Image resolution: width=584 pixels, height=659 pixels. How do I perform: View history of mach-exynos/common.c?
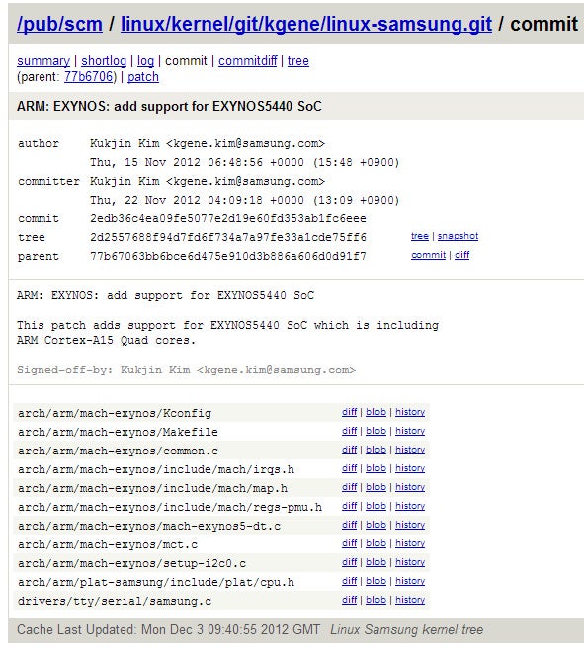tap(410, 450)
